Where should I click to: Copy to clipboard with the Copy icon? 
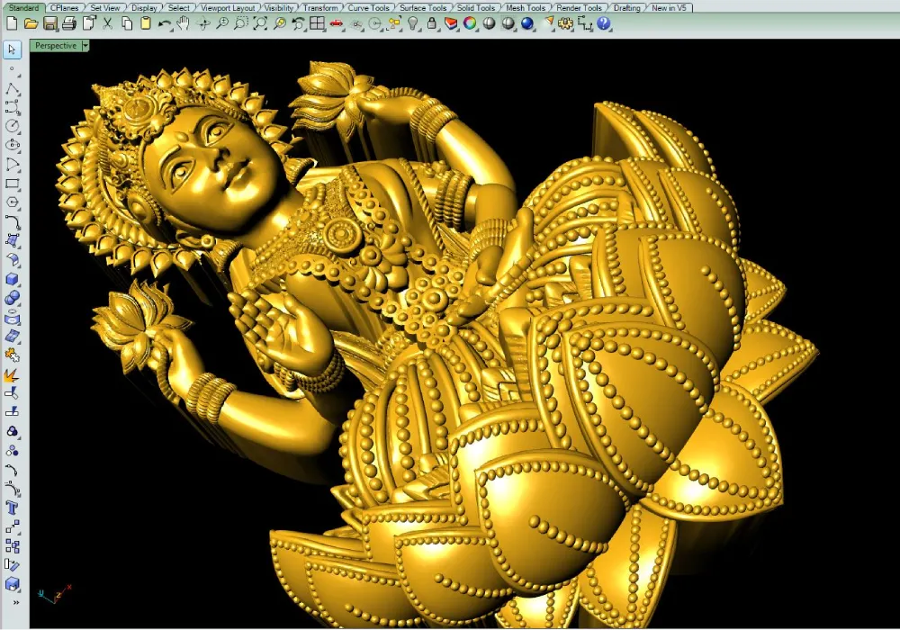(x=127, y=23)
